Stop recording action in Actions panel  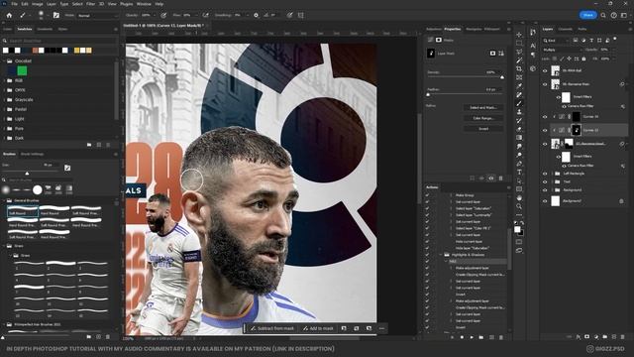click(x=452, y=337)
